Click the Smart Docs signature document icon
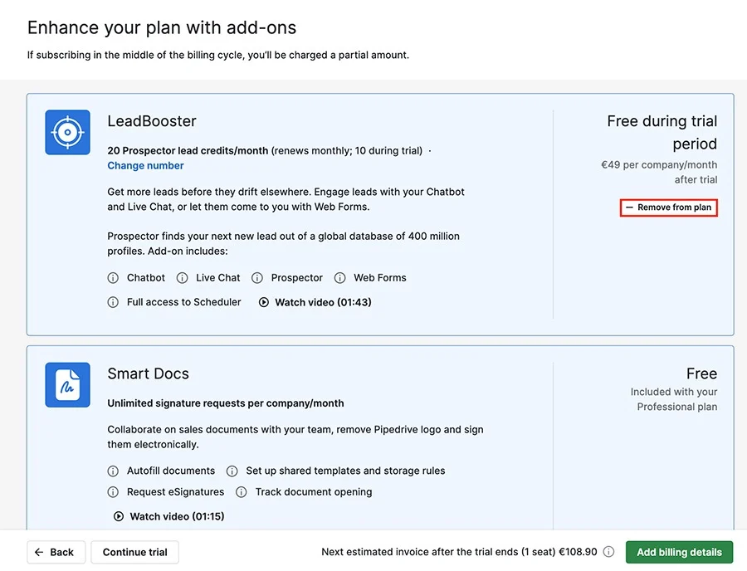Viewport: 747px width, 571px height. (x=68, y=385)
